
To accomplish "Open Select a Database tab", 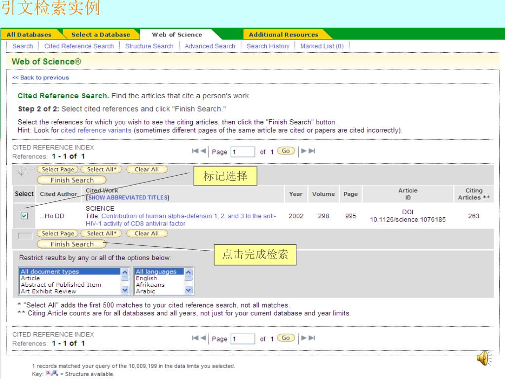I will tap(101, 35).
